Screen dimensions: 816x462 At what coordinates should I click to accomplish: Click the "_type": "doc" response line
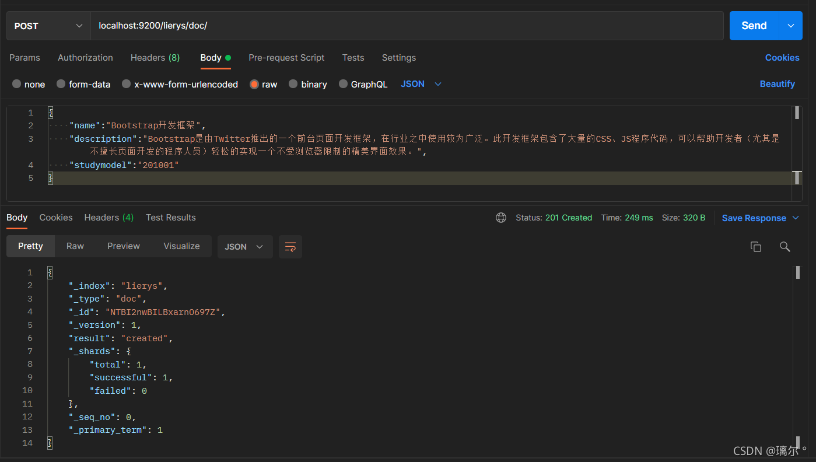[x=108, y=299]
